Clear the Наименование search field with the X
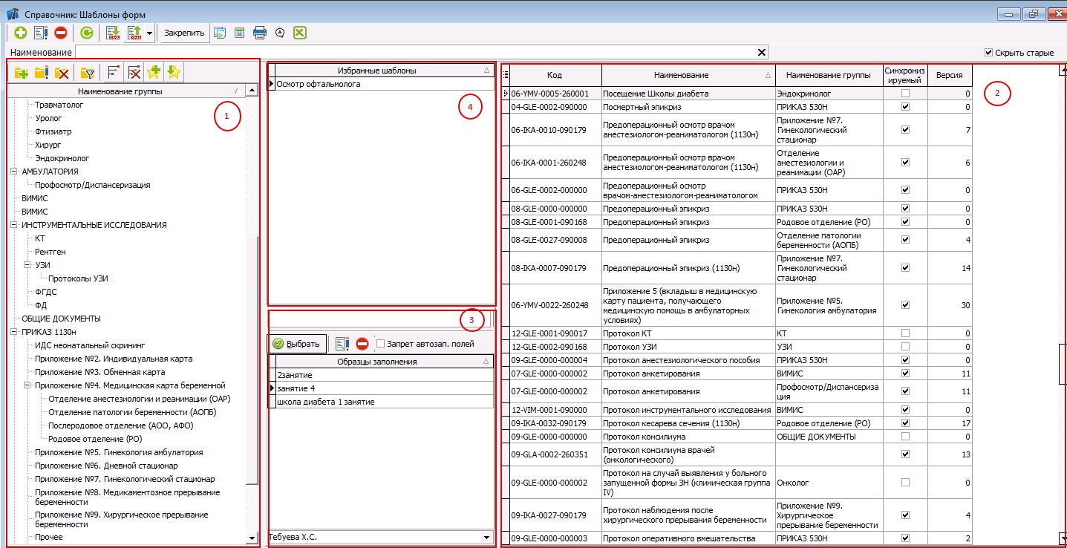The height and width of the screenshot is (548, 1067). coord(761,52)
